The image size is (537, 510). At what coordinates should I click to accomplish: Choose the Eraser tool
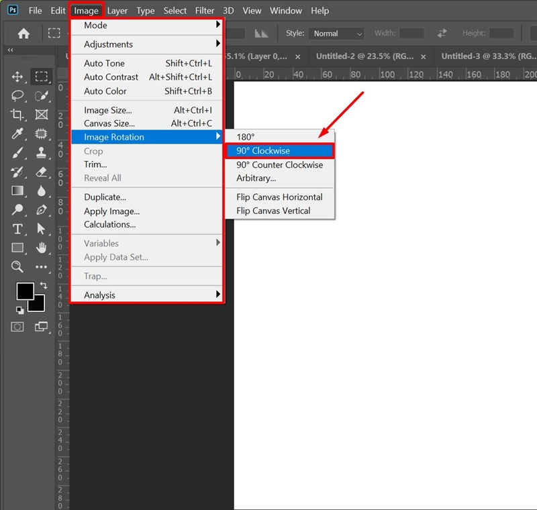pos(42,172)
